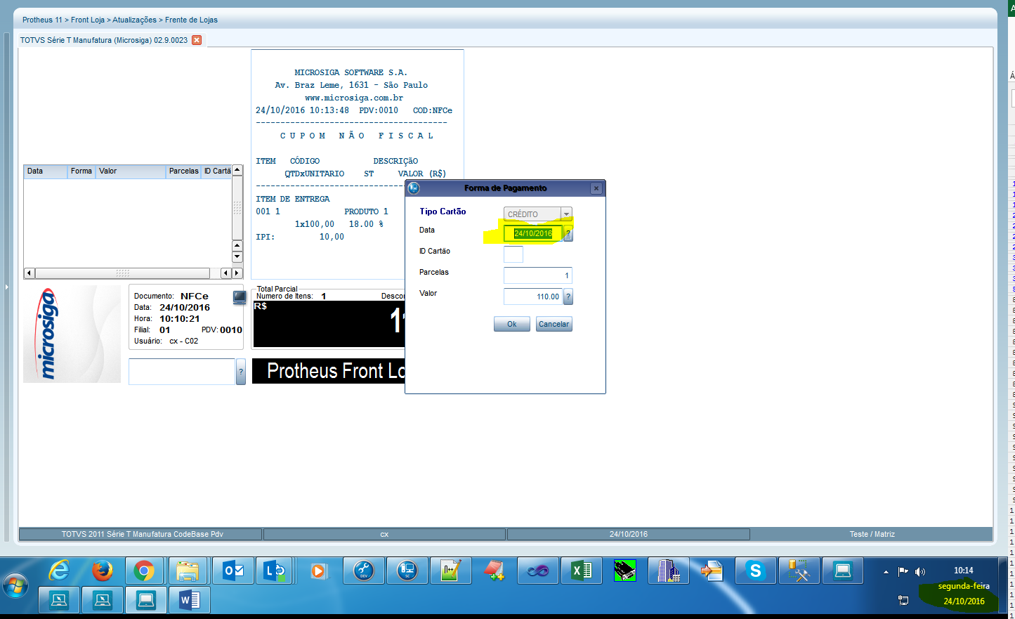The image size is (1015, 619).
Task: Open the lookup button beside Data field
Action: click(x=568, y=235)
